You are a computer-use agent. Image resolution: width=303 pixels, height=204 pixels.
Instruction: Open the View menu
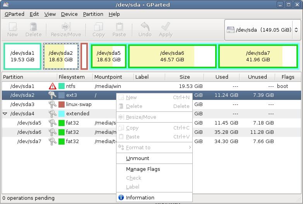50,14
